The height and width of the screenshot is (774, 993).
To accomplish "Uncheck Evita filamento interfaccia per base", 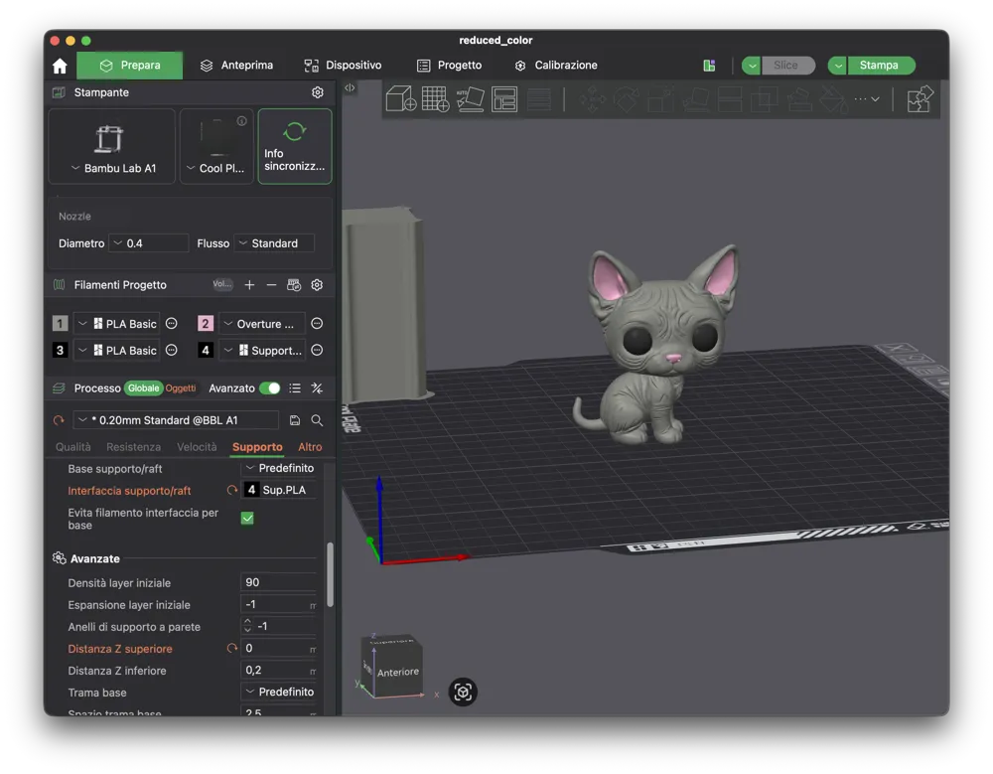I will pos(247,519).
